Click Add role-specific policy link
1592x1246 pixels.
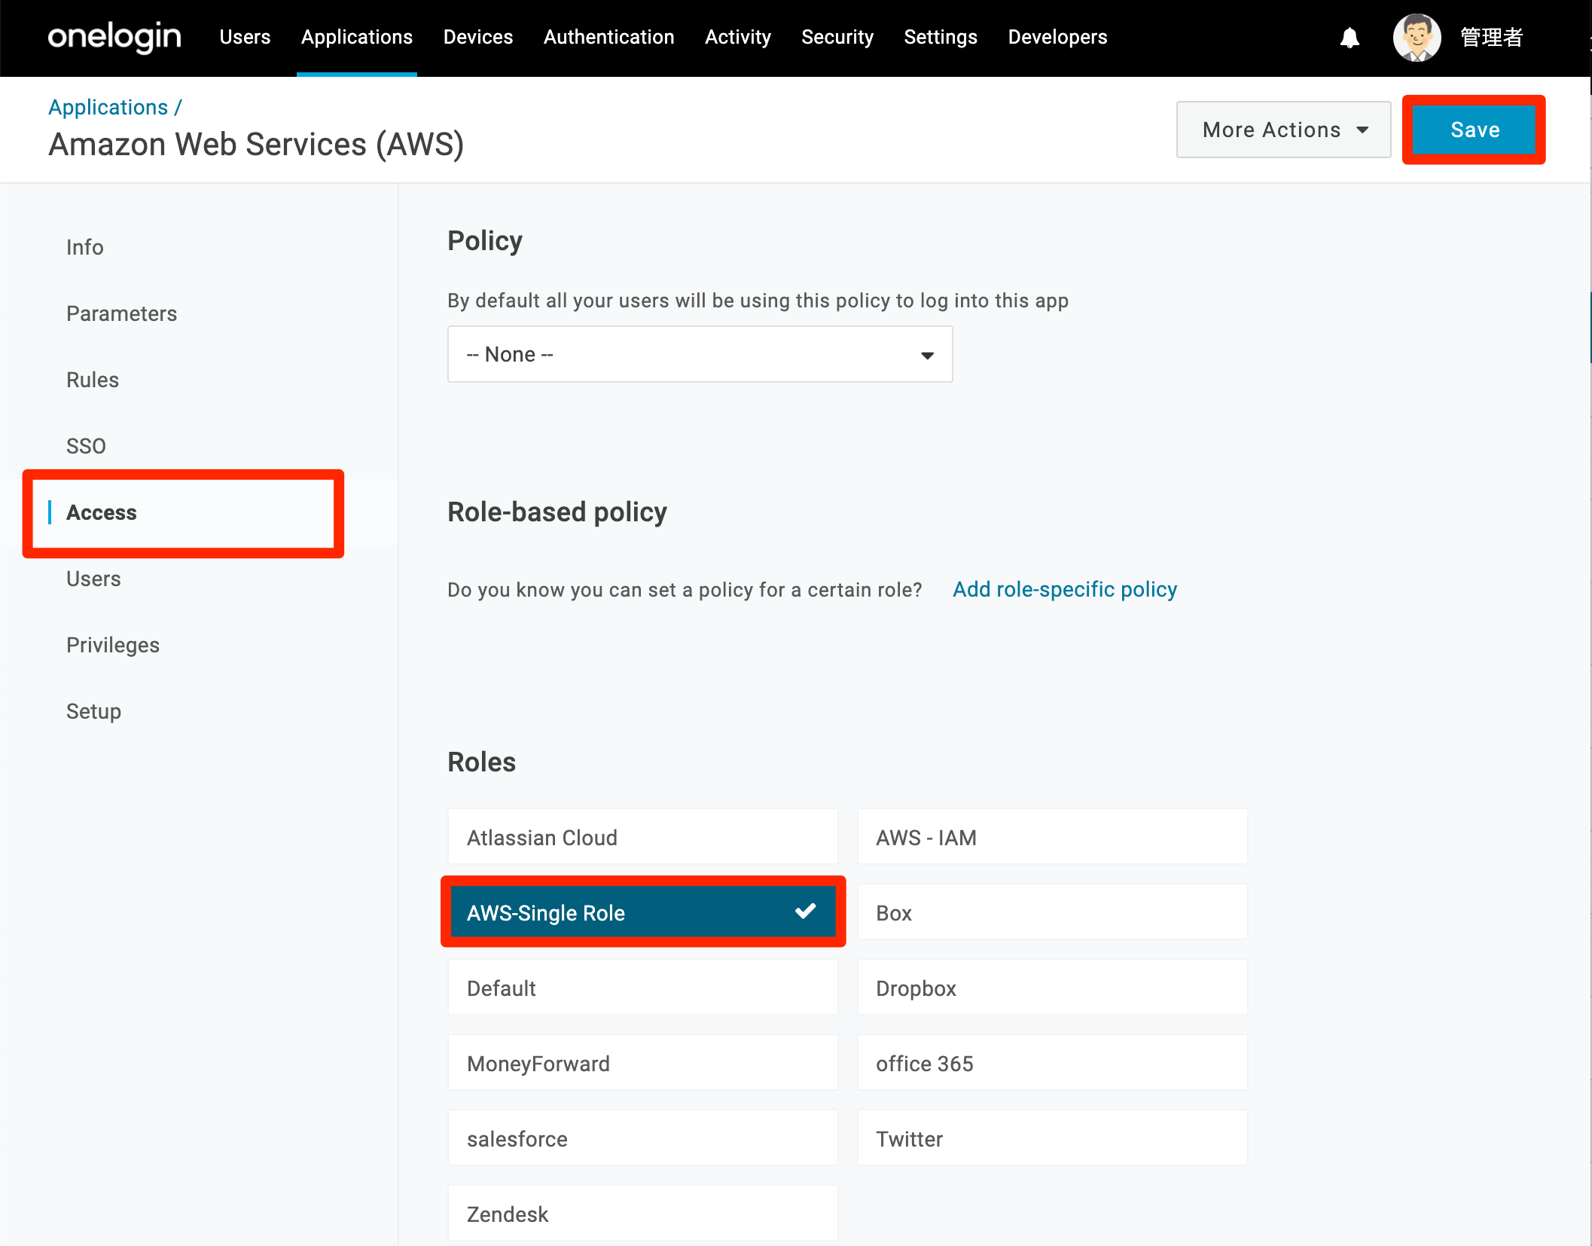tap(1064, 589)
